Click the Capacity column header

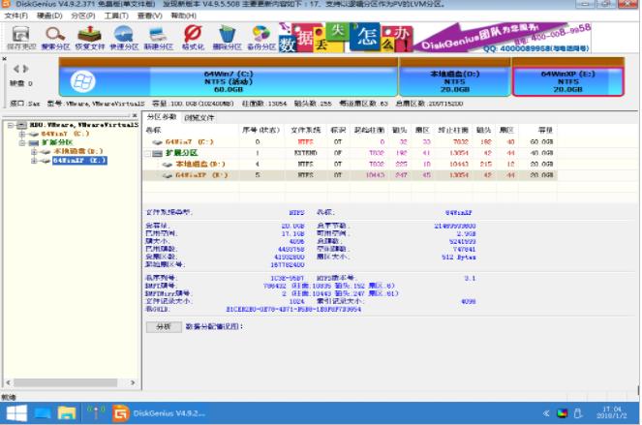537,130
